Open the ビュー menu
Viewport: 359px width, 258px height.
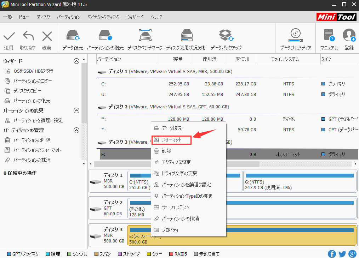pyautogui.click(x=24, y=17)
